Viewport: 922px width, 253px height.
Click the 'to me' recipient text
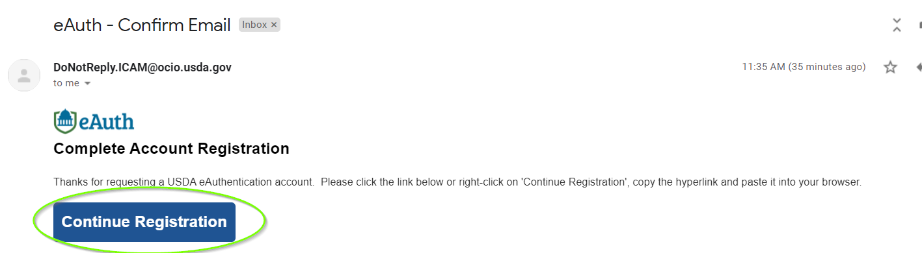pyautogui.click(x=66, y=83)
